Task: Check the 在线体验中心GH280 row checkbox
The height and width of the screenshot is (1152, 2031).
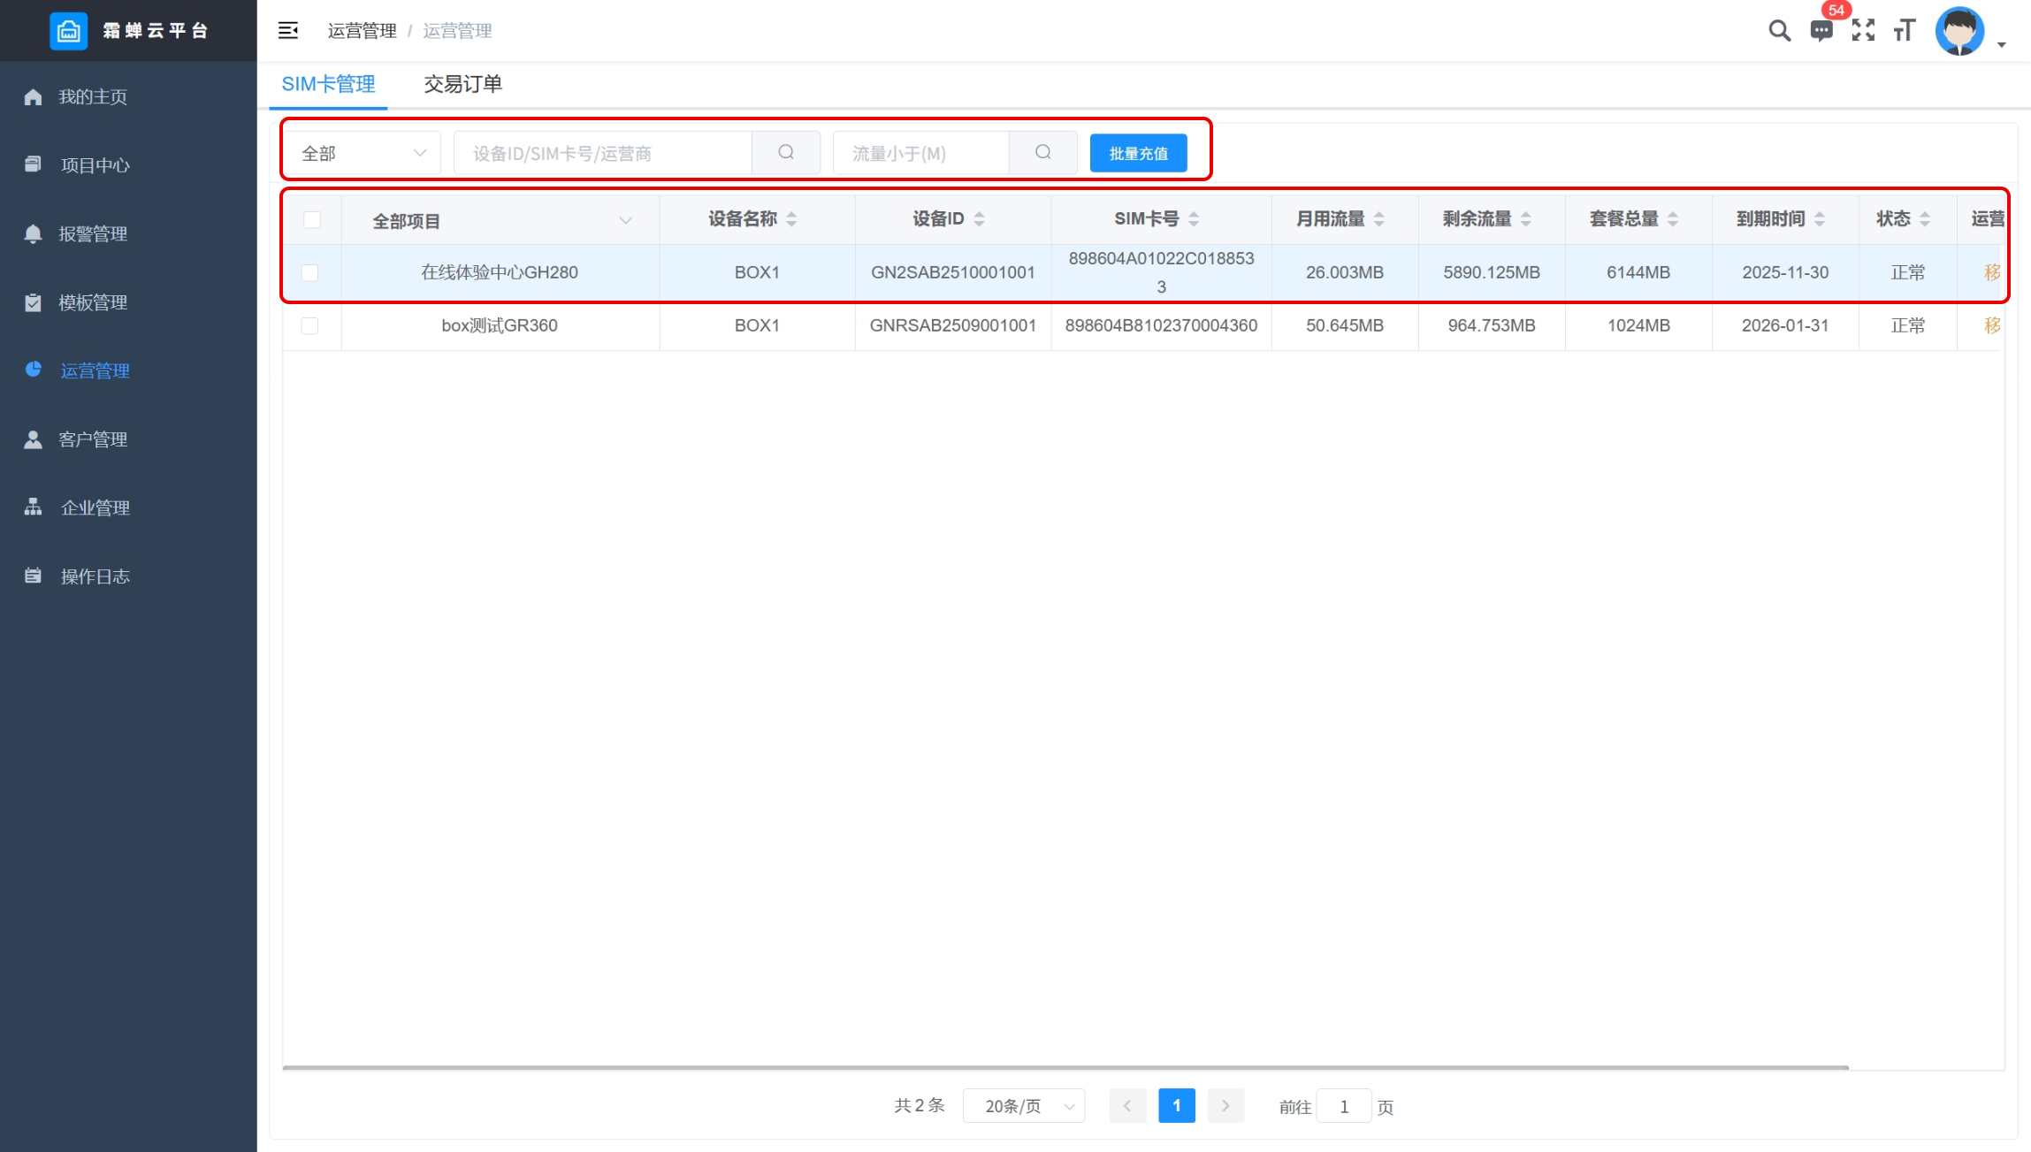Action: [x=309, y=273]
